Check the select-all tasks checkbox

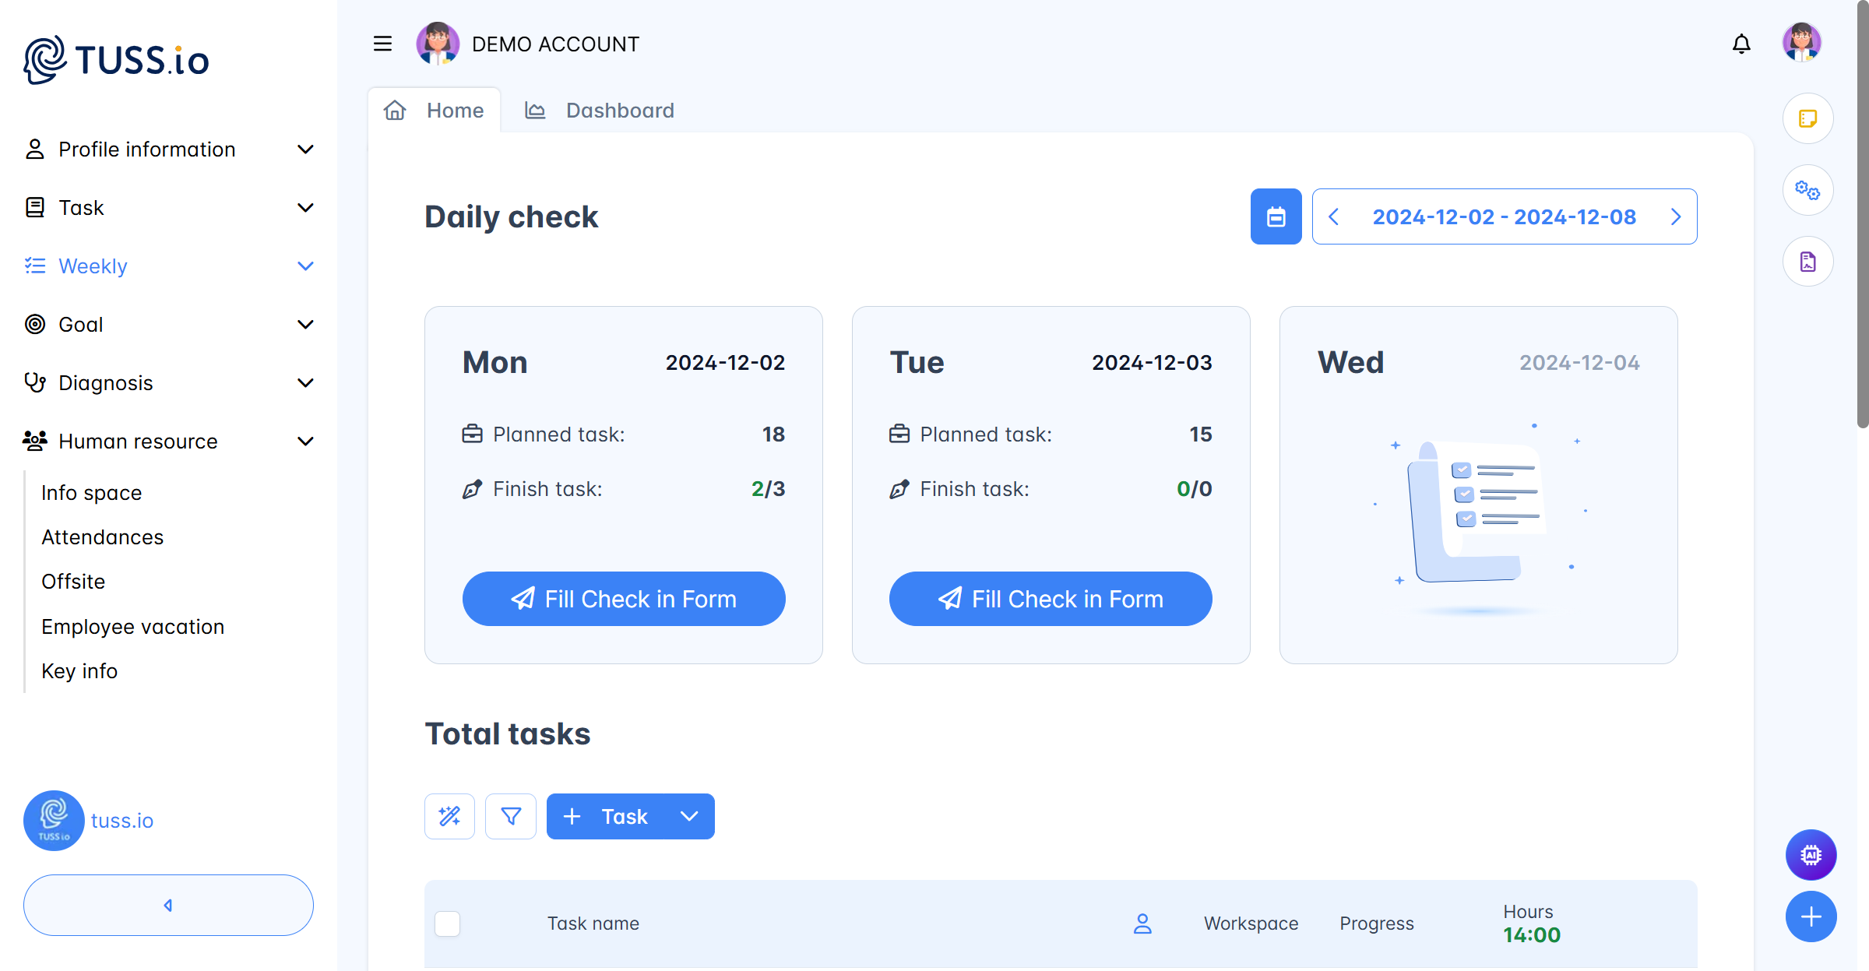click(x=447, y=924)
